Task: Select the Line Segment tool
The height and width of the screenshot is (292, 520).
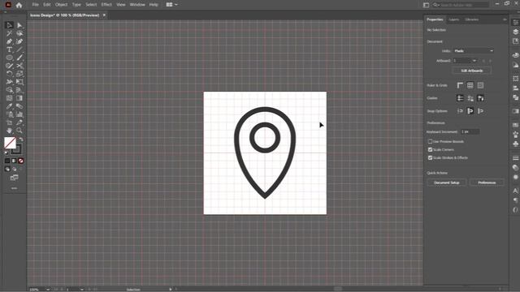Action: click(x=19, y=49)
